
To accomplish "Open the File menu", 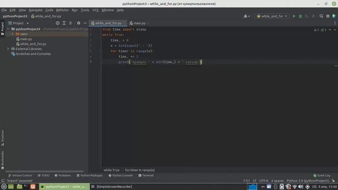I will [x=4, y=10].
